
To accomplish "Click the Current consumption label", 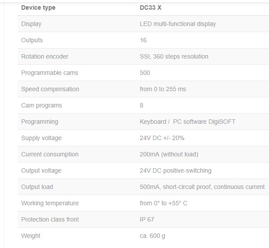I will pos(50,154).
